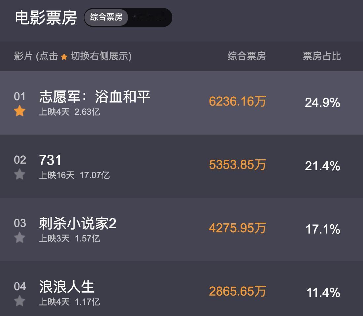363x316 pixels.
Task: Select the star next to 刺杀小说家2
Action: tap(20, 237)
